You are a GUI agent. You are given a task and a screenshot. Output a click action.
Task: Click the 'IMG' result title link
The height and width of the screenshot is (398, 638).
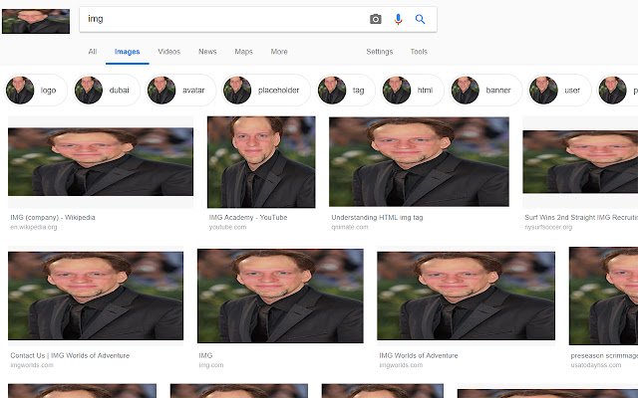(205, 355)
